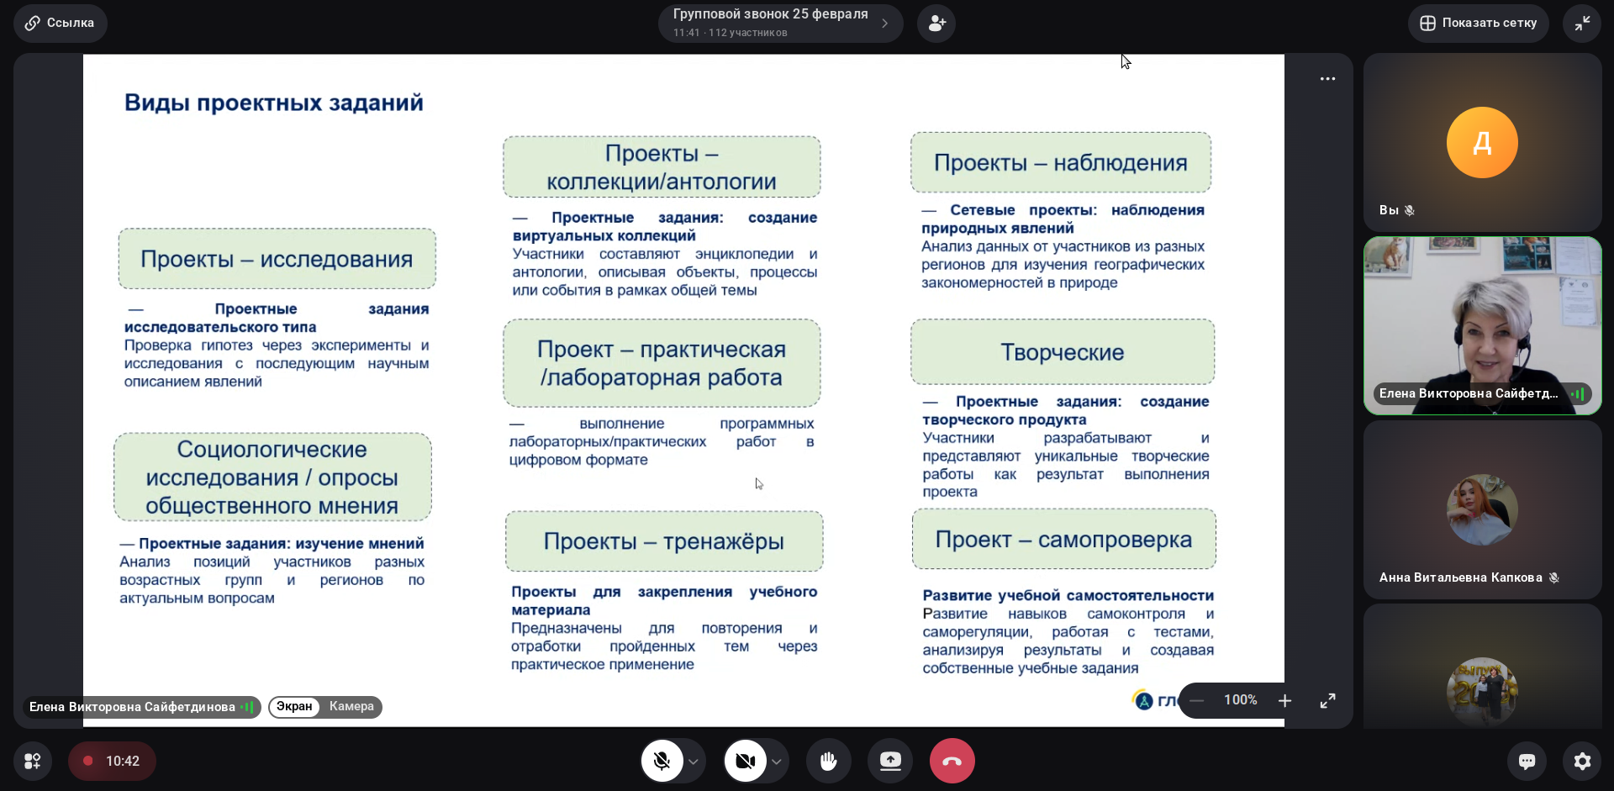Expand shared screen to fullscreen
This screenshot has width=1614, height=791.
[1327, 701]
